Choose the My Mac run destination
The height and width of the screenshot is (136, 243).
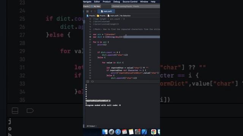point(96,6)
